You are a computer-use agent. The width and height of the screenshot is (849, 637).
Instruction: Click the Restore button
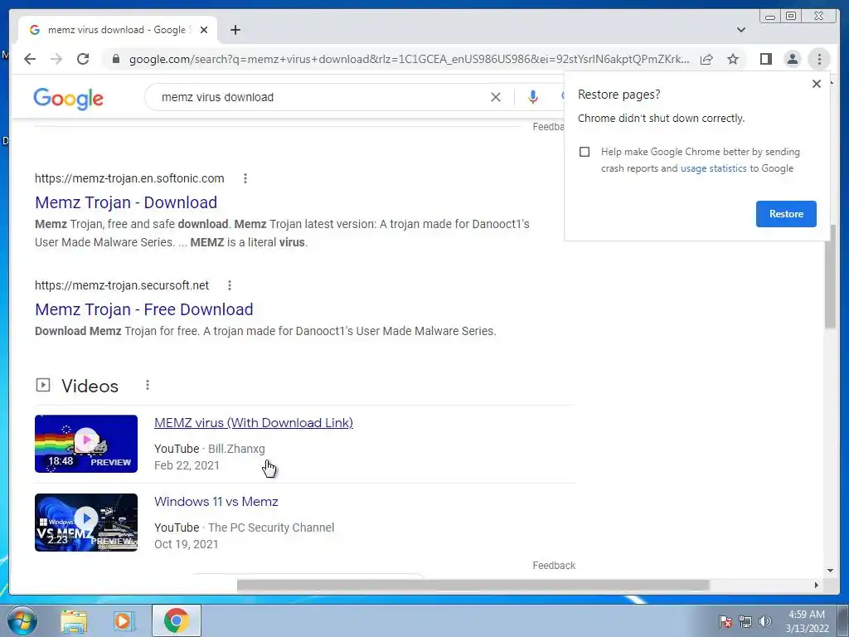pyautogui.click(x=786, y=214)
